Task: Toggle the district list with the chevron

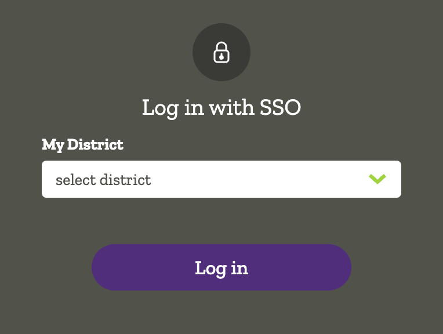Action: pos(377,179)
